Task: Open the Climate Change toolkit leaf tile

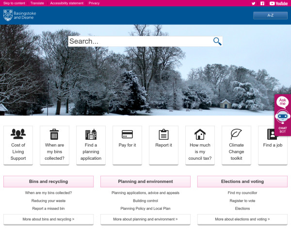Action: [x=236, y=145]
